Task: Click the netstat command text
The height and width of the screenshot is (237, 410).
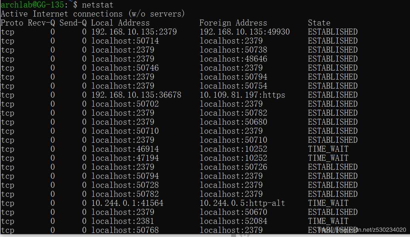Action: 98,5
